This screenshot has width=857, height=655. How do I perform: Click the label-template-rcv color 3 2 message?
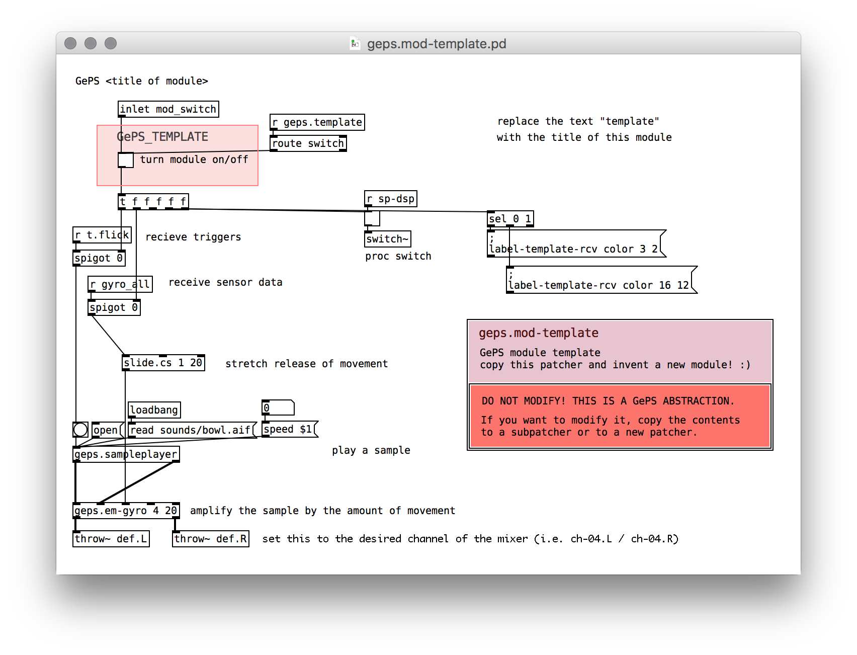tap(577, 244)
